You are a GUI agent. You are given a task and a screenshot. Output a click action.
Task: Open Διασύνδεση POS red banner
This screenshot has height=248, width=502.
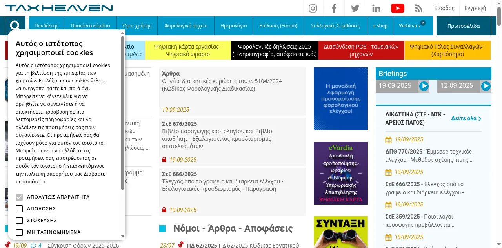361,50
